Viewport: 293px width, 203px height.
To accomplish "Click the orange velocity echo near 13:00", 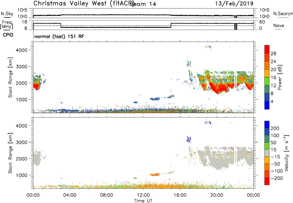I will pyautogui.click(x=155, y=174).
